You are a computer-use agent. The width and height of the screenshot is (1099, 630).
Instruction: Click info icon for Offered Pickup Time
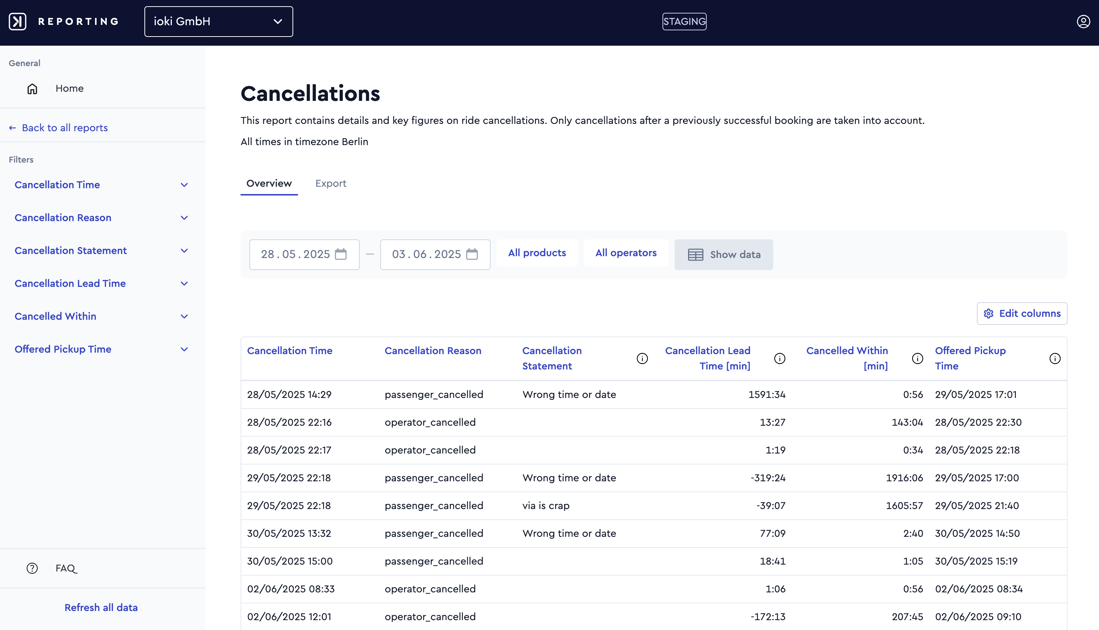[x=1055, y=358]
